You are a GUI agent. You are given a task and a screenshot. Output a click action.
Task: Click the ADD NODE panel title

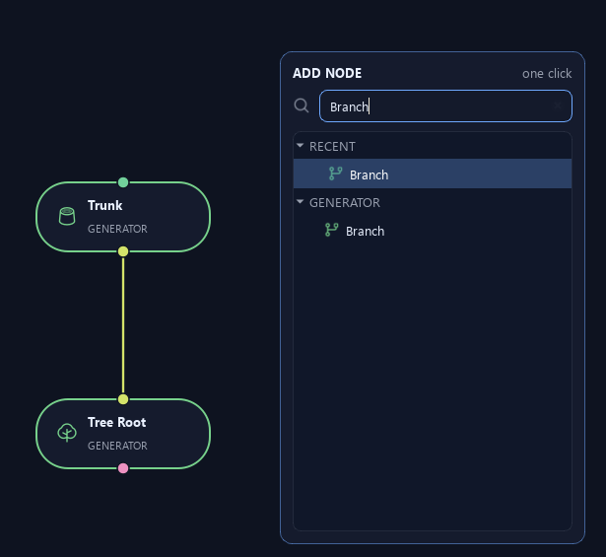[327, 73]
